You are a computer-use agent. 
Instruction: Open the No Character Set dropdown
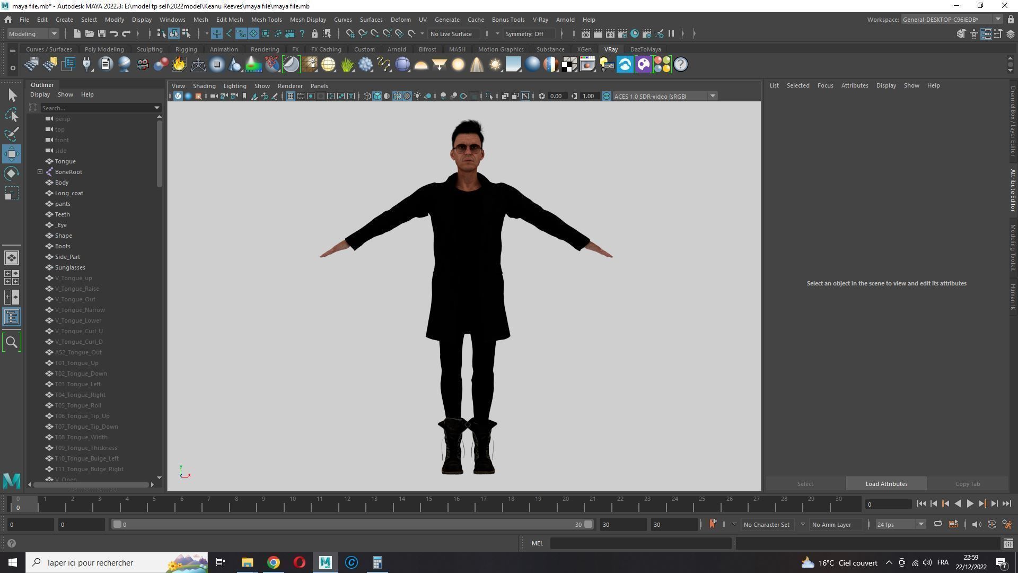click(x=767, y=524)
